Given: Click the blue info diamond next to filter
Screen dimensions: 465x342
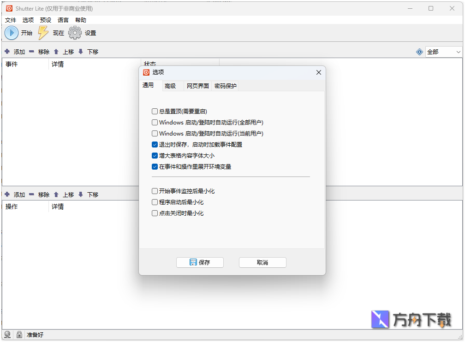Looking at the screenshot, I should coord(419,52).
